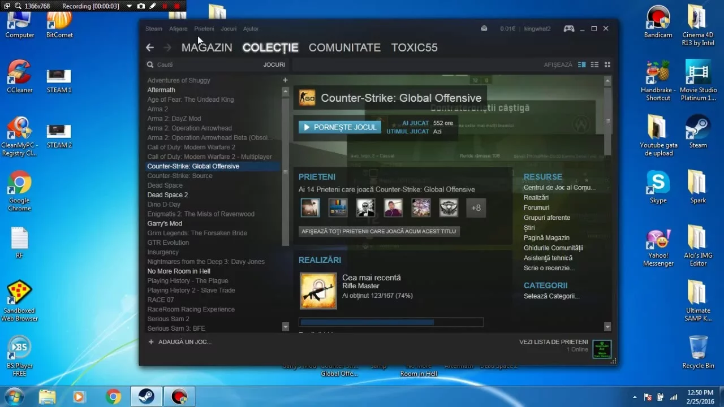Open Setează Categorii link

pos(551,296)
